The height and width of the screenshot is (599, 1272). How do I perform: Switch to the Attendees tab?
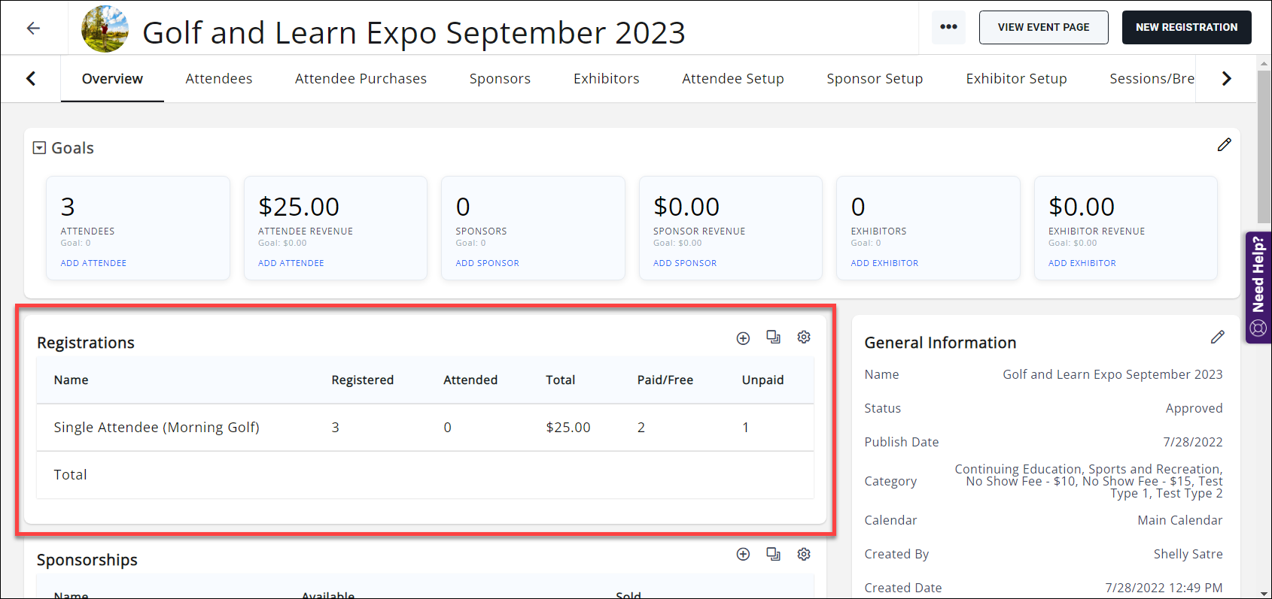218,79
